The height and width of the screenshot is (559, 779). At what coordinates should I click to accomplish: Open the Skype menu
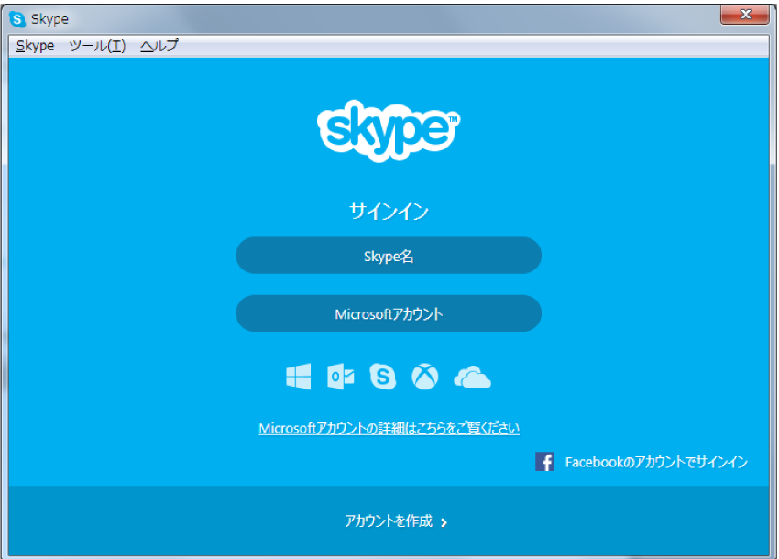(x=35, y=46)
